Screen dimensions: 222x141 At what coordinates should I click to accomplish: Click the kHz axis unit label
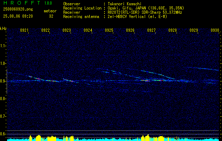[3, 29]
